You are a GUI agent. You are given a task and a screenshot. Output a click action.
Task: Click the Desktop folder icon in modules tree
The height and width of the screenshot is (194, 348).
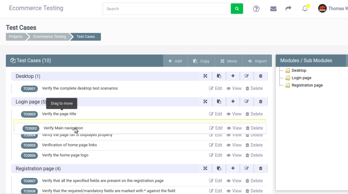point(288,70)
